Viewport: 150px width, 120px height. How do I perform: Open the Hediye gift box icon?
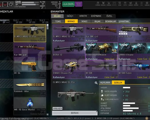pyautogui.click(x=125, y=3)
